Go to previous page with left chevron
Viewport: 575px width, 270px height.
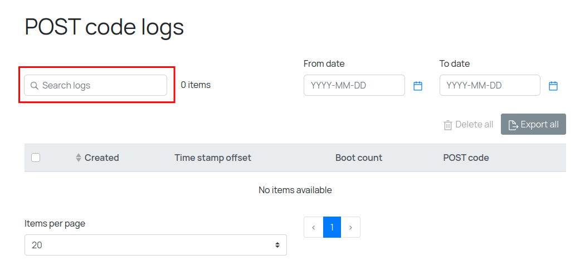pos(314,227)
